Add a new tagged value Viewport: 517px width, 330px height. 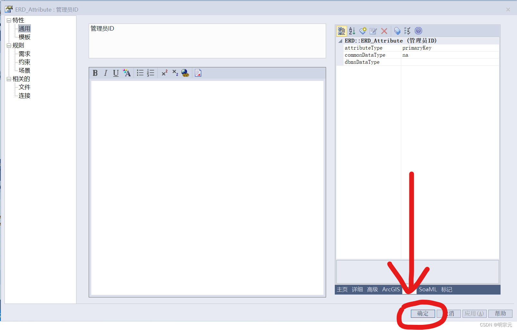point(363,31)
